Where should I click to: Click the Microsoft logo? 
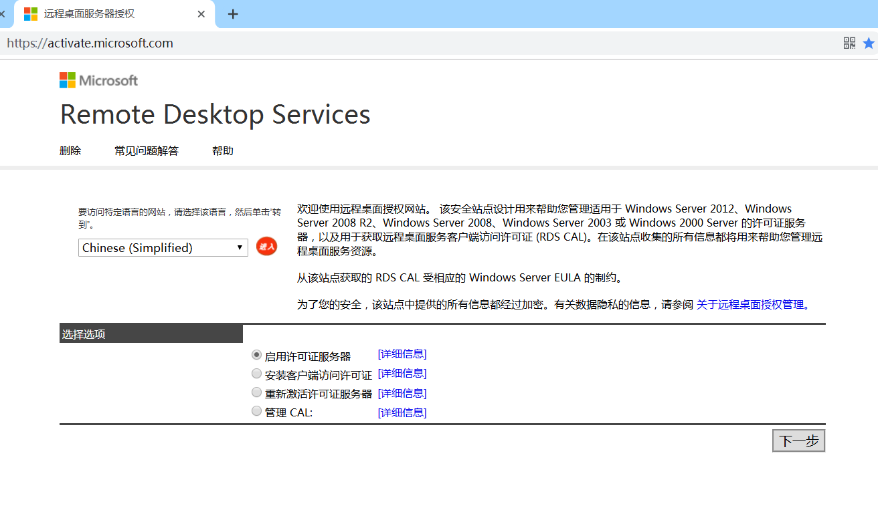[98, 80]
